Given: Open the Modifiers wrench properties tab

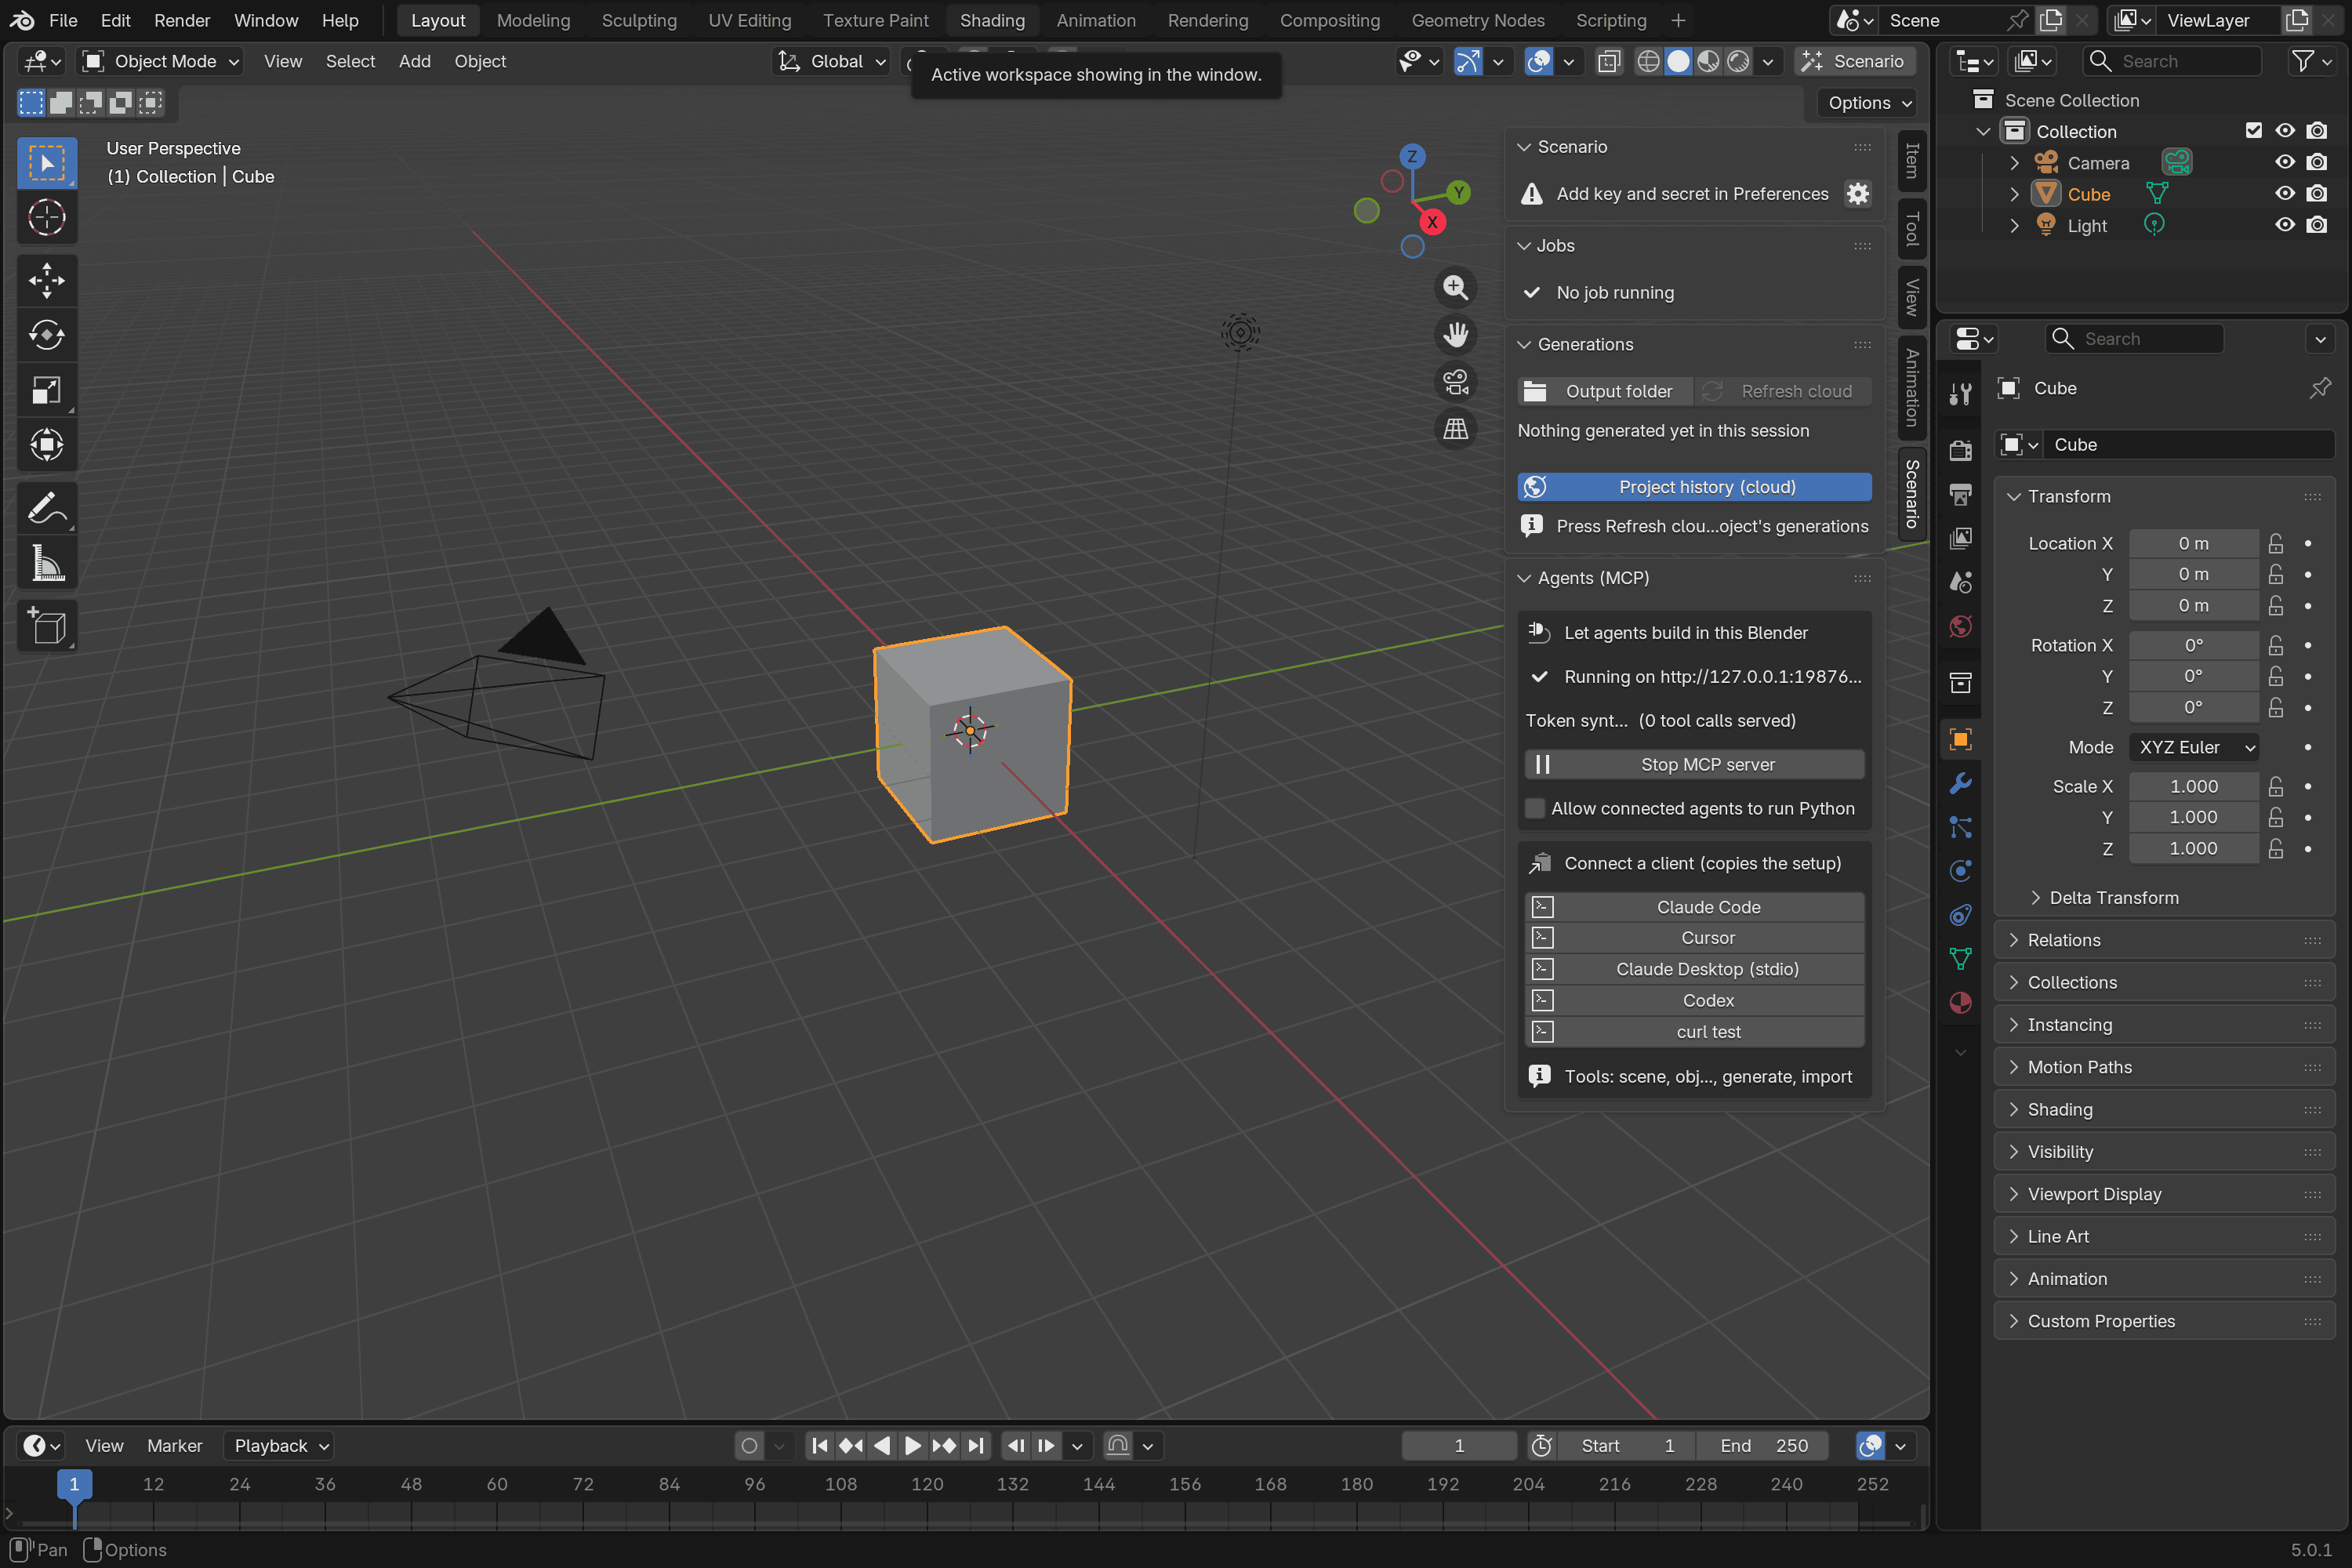Looking at the screenshot, I should (x=1960, y=783).
